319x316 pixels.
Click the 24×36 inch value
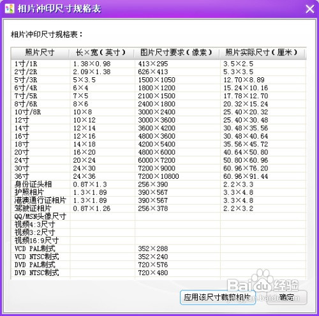point(84,176)
